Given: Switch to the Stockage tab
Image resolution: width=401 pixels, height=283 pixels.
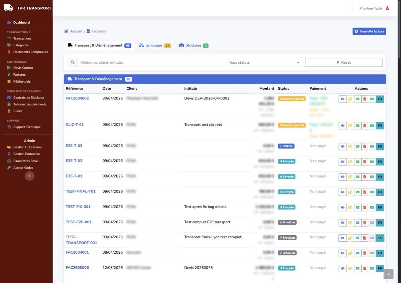Looking at the screenshot, I should (194, 45).
